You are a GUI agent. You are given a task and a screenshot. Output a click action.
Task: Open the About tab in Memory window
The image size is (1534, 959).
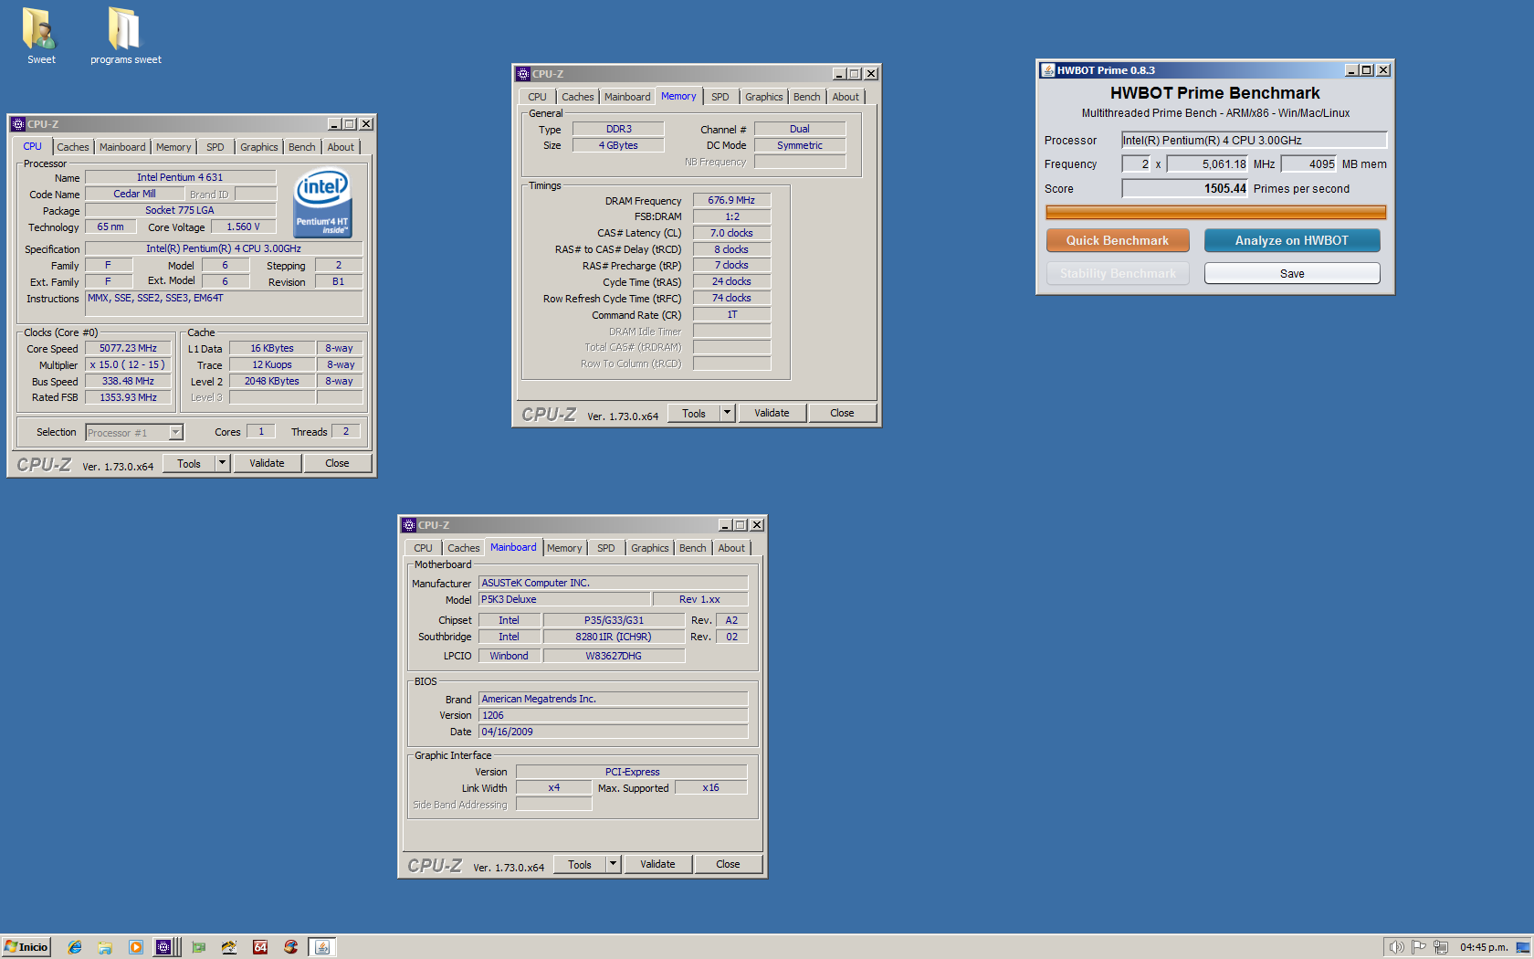coord(846,97)
